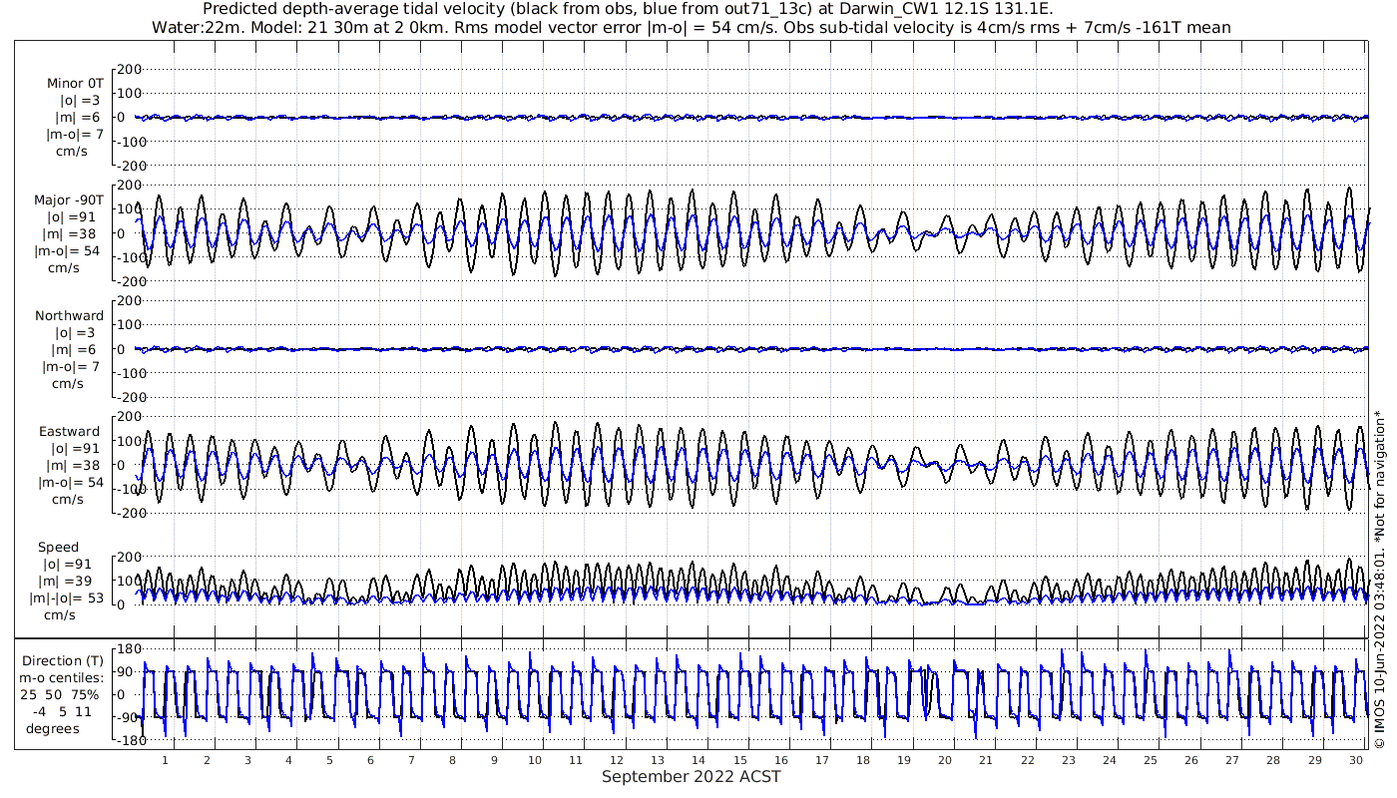Click the 'Water:22m. Model:' subtitle line
The width and height of the screenshot is (1397, 798).
[x=691, y=27]
